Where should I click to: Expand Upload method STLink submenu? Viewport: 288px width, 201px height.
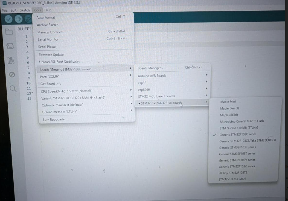87,112
